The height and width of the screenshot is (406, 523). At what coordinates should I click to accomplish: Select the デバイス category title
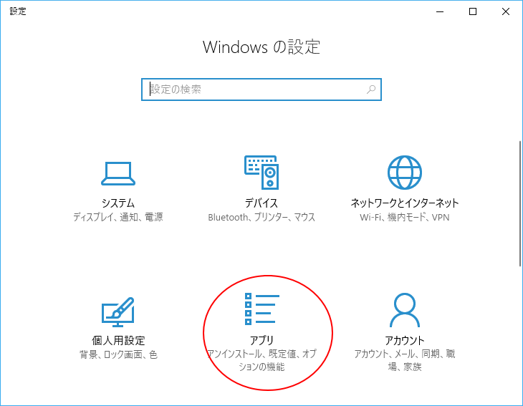pyautogui.click(x=261, y=203)
